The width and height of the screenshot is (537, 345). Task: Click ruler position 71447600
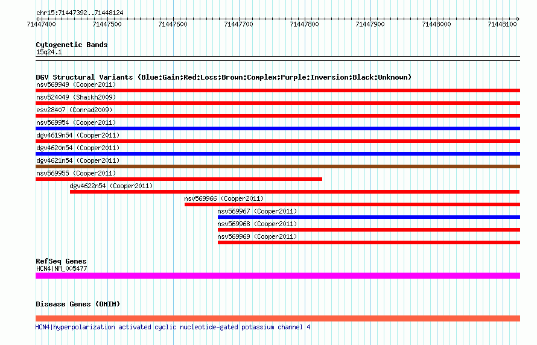point(173,24)
